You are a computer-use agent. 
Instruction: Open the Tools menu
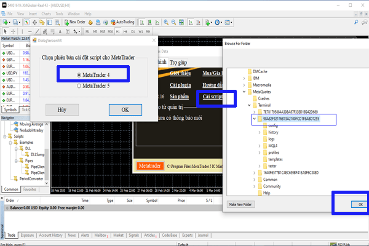point(59,14)
